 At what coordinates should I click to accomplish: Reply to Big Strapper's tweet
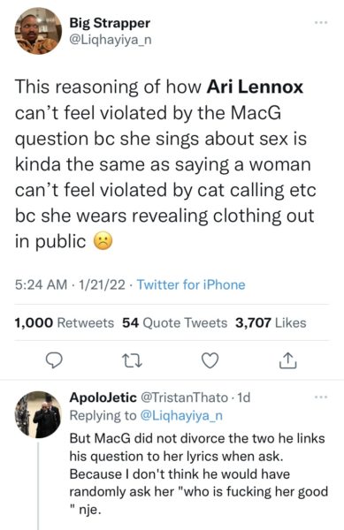[54, 360]
